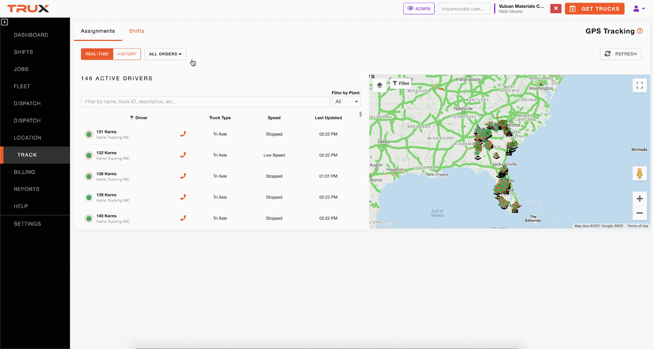Image resolution: width=653 pixels, height=349 pixels.
Task: Collapse the sidebar with the arrow icon
Action: [x=4, y=22]
